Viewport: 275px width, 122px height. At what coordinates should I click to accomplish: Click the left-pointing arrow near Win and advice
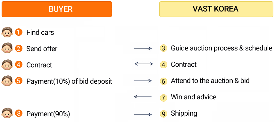(143, 96)
